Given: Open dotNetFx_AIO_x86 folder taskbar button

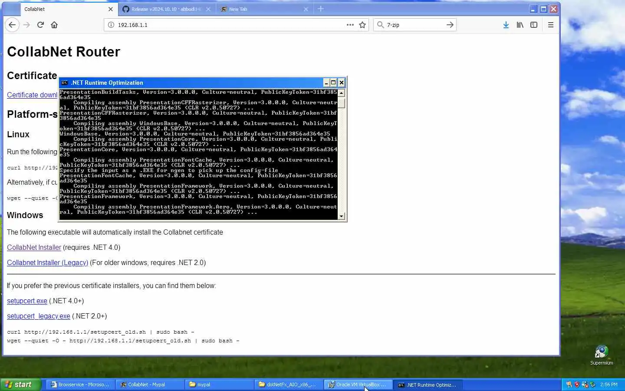Looking at the screenshot, I should [x=289, y=384].
